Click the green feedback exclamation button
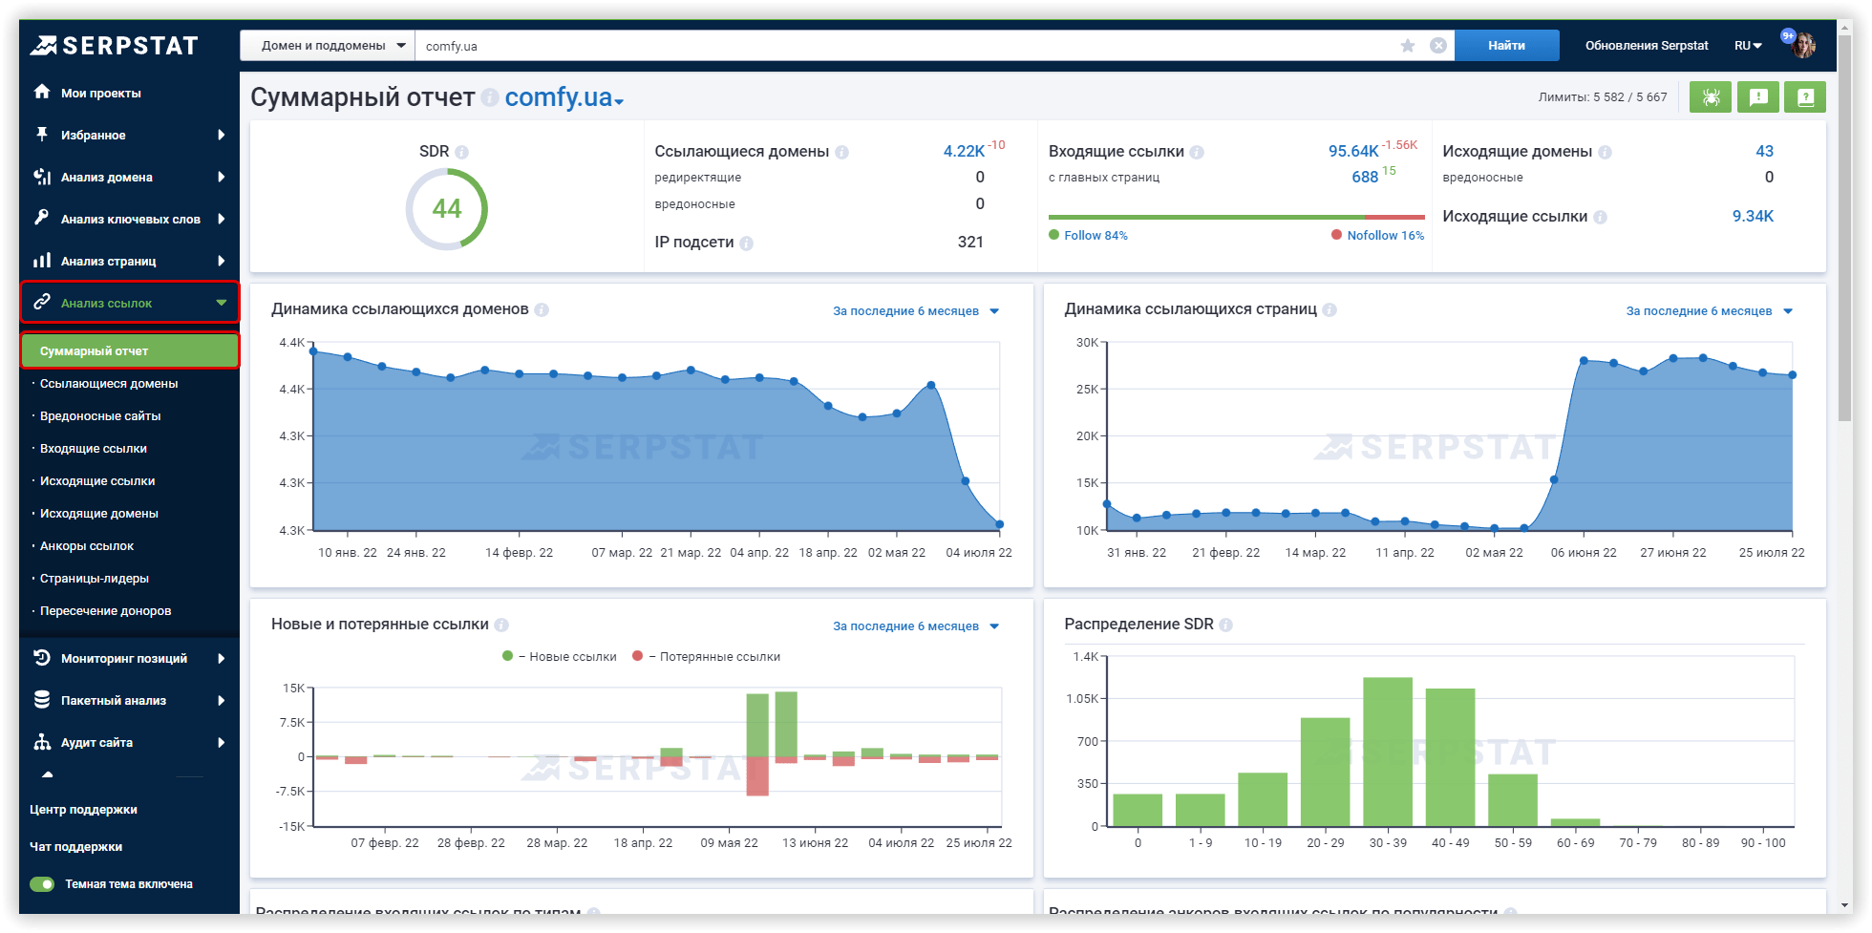Screen dimensions: 1872x933 [1758, 96]
